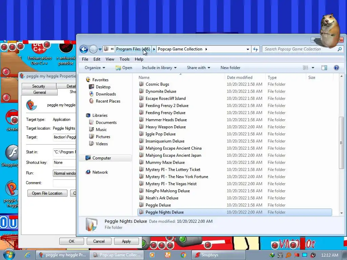
Task: Select Libraries in the navigation pane
Action: pyautogui.click(x=100, y=115)
